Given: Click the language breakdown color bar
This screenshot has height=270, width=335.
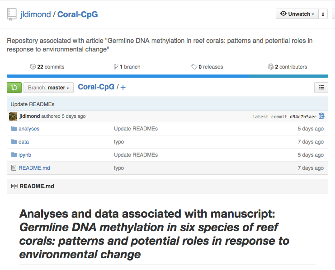Looking at the screenshot, I should point(167,76).
